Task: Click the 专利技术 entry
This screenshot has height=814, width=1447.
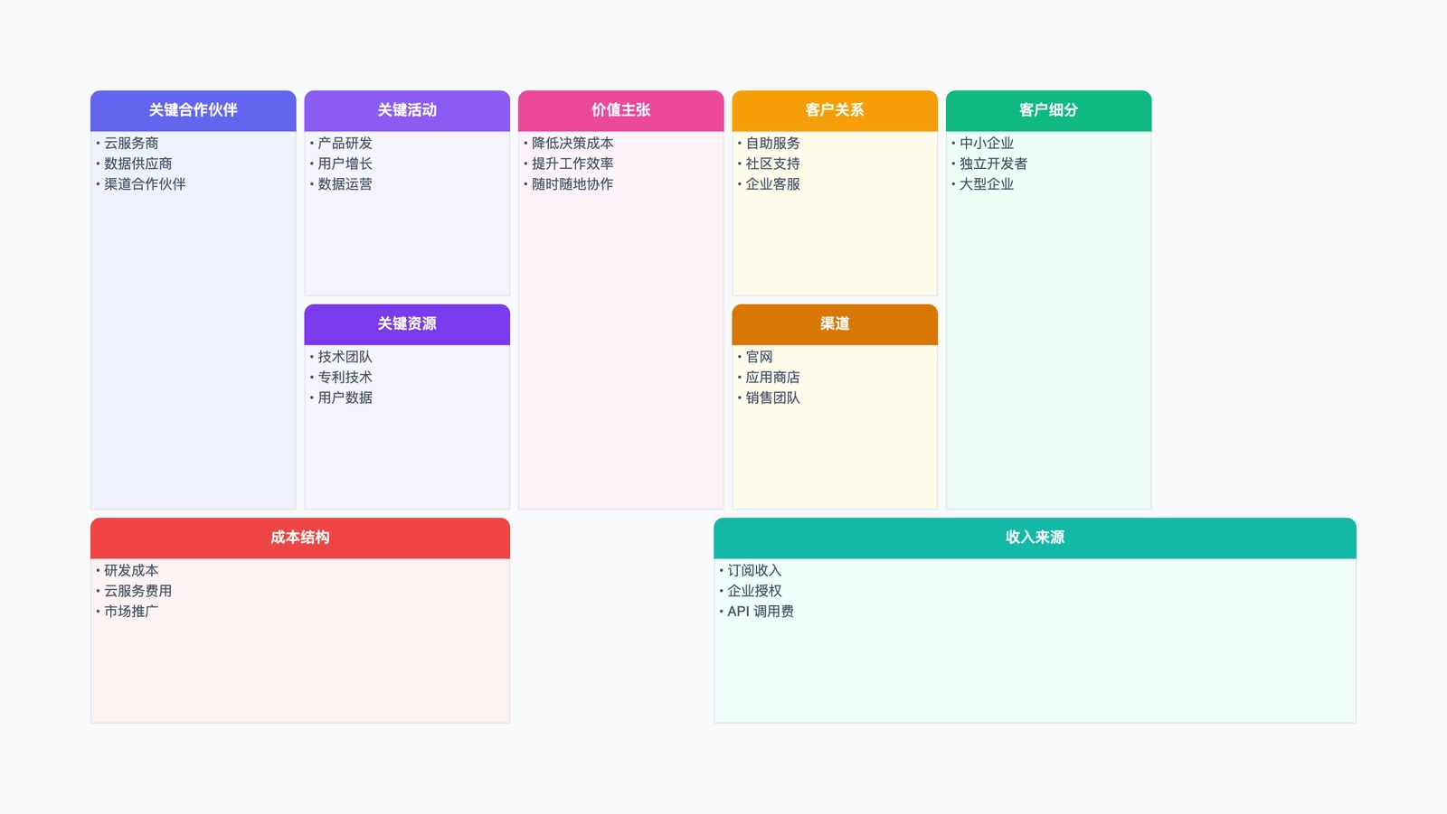Action: pos(346,378)
